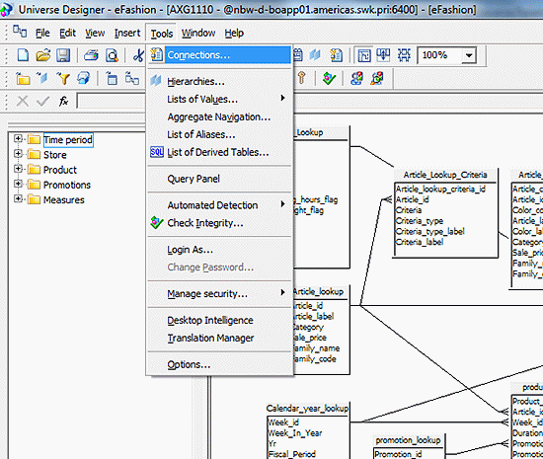This screenshot has height=459, width=543.
Task: Open the Manage security submenu
Action: [219, 293]
